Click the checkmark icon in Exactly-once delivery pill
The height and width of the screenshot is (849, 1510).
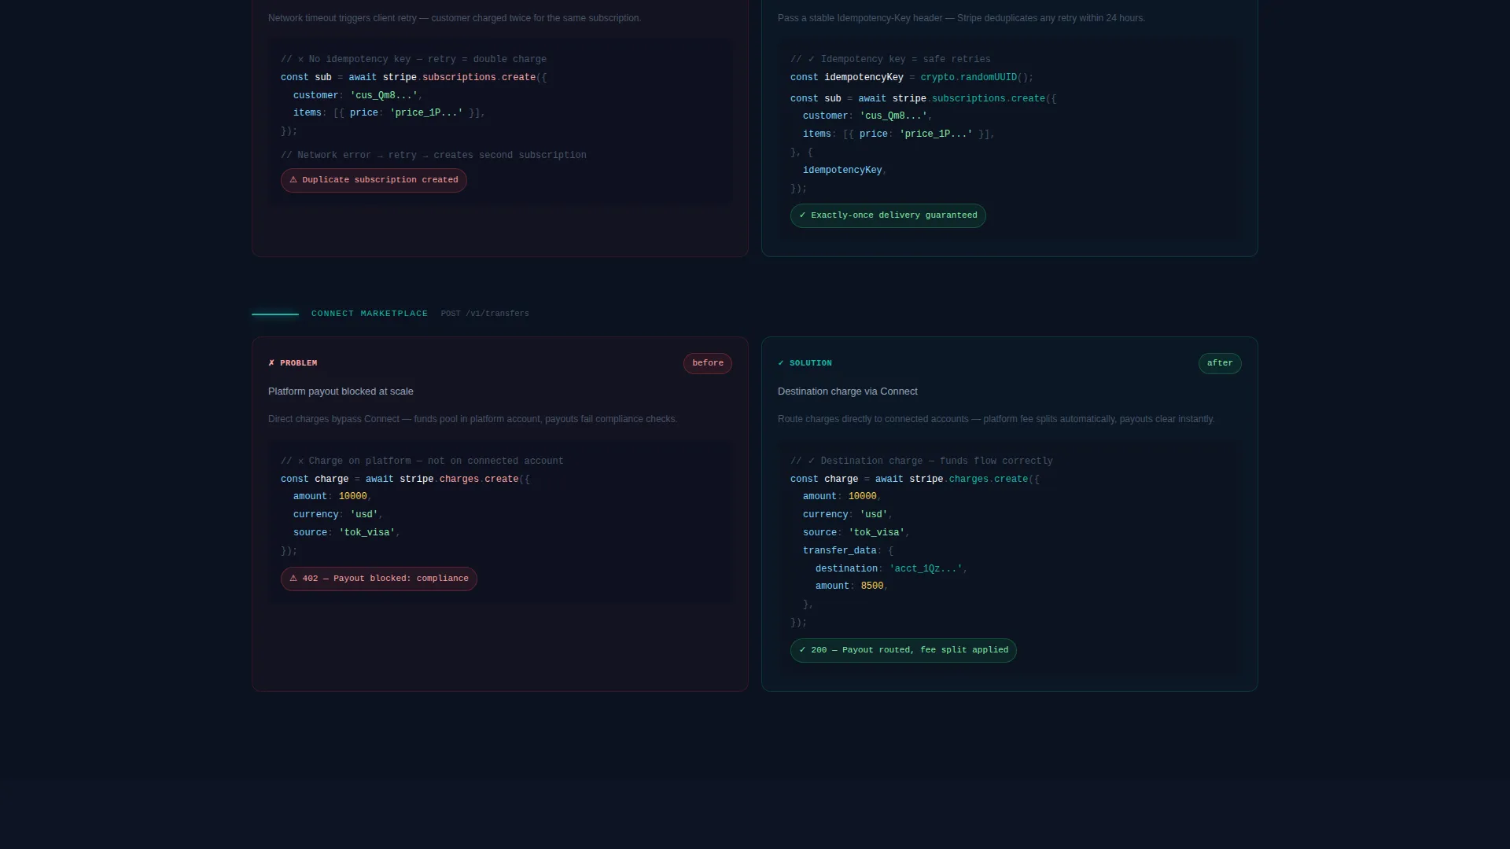point(802,215)
